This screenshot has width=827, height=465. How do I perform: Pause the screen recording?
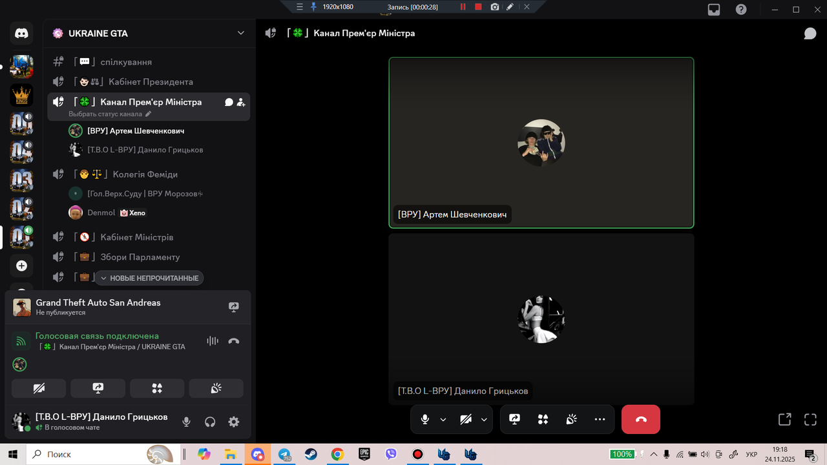coord(463,6)
